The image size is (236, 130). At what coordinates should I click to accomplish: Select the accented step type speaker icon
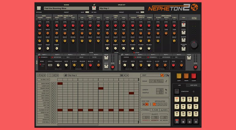pos(147,104)
